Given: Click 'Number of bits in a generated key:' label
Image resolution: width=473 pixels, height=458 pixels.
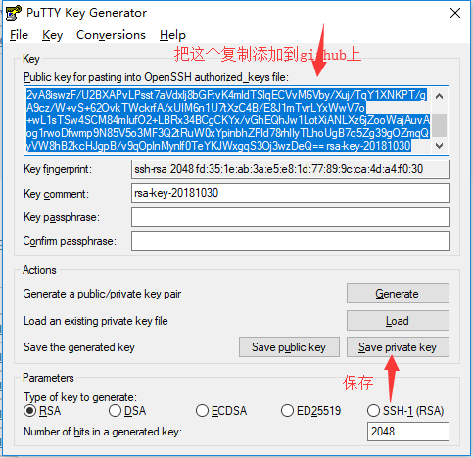Looking at the screenshot, I should pos(103,432).
